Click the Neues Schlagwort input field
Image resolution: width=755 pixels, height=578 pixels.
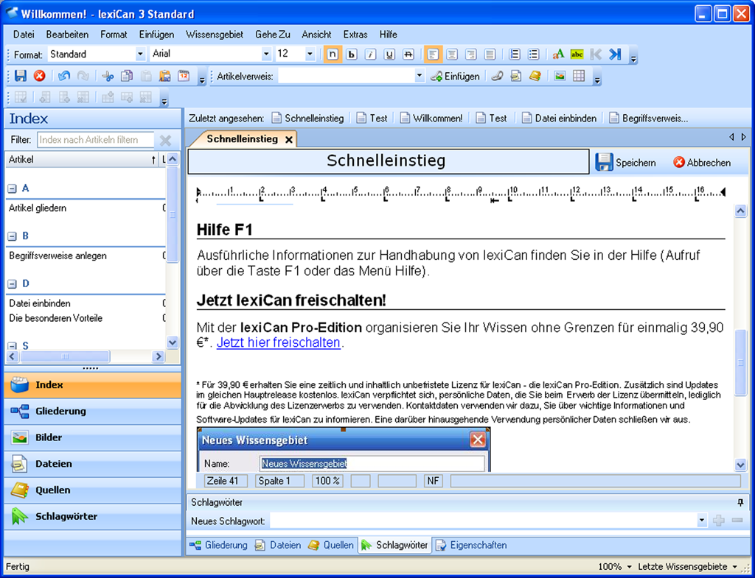pos(484,521)
